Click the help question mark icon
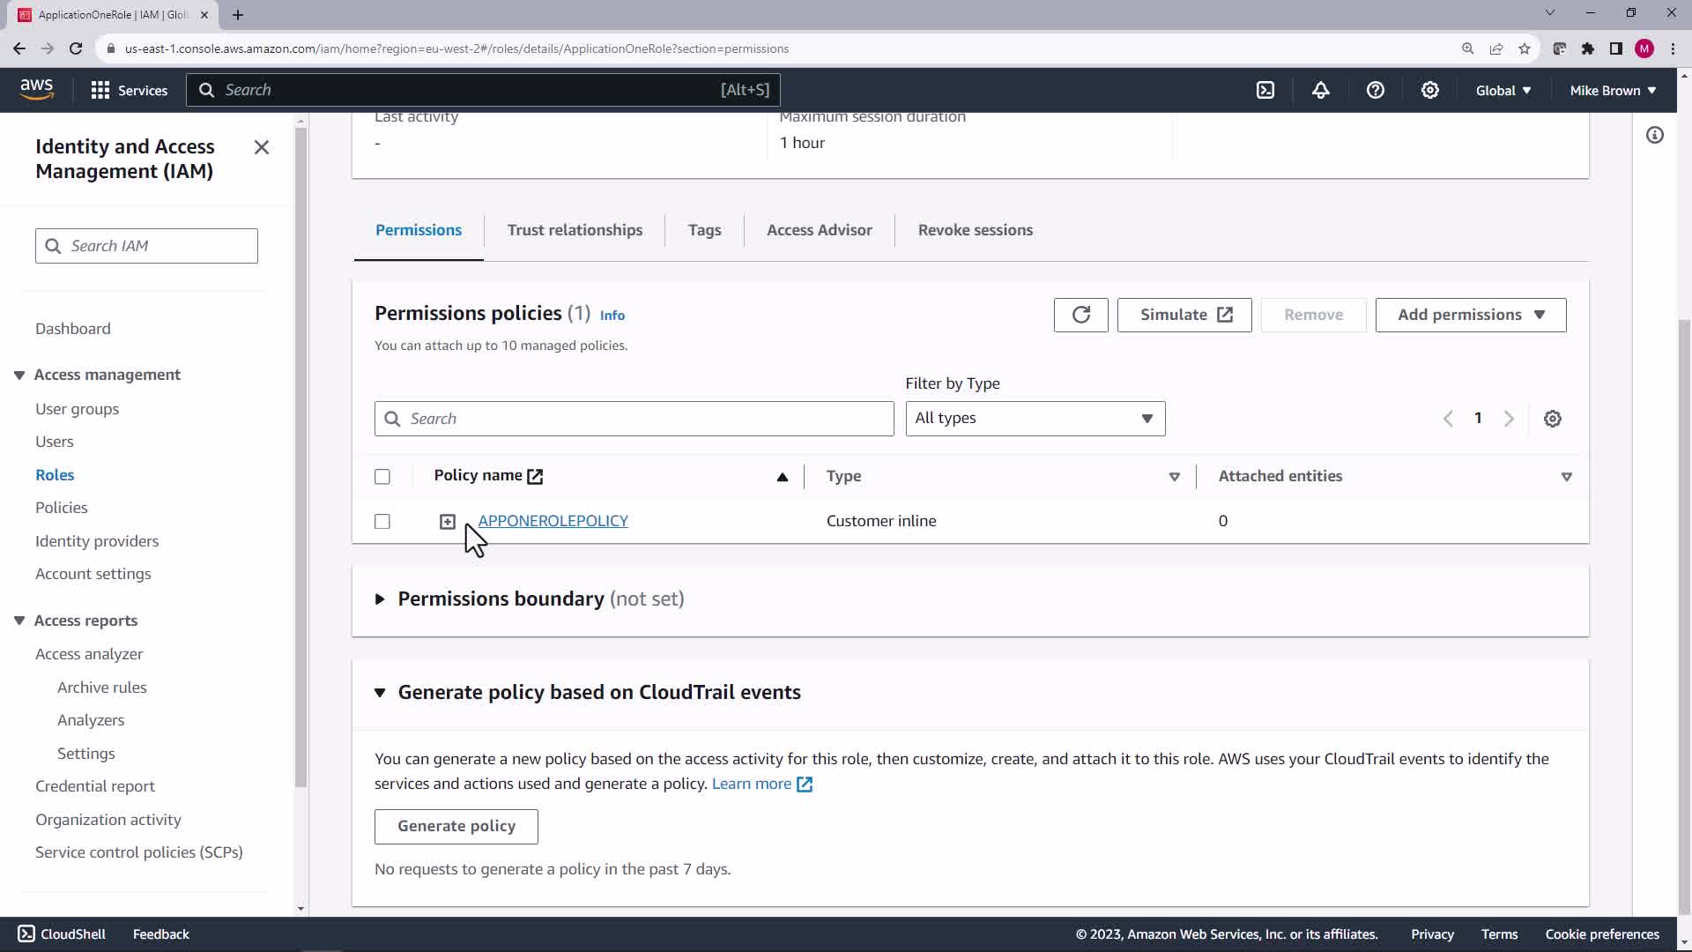 point(1375,90)
